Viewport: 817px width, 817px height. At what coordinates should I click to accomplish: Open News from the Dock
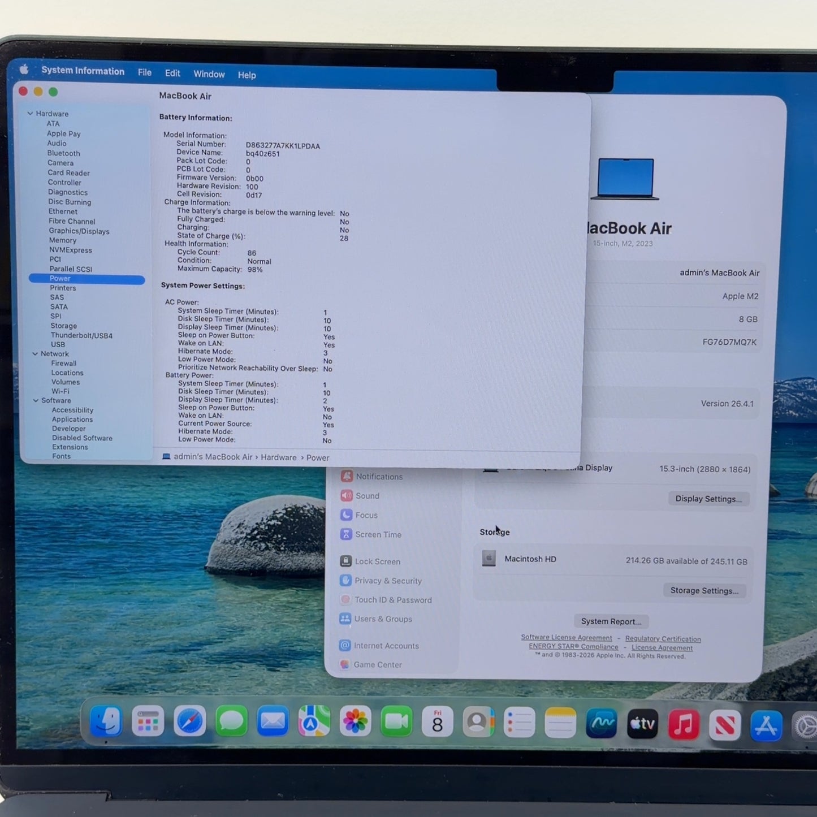point(725,725)
